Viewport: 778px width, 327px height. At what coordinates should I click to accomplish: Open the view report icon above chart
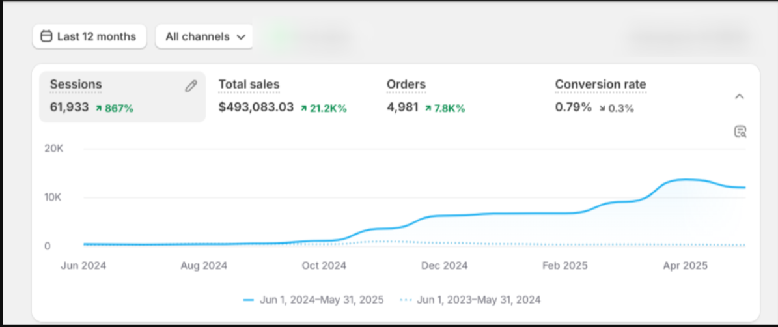point(740,132)
